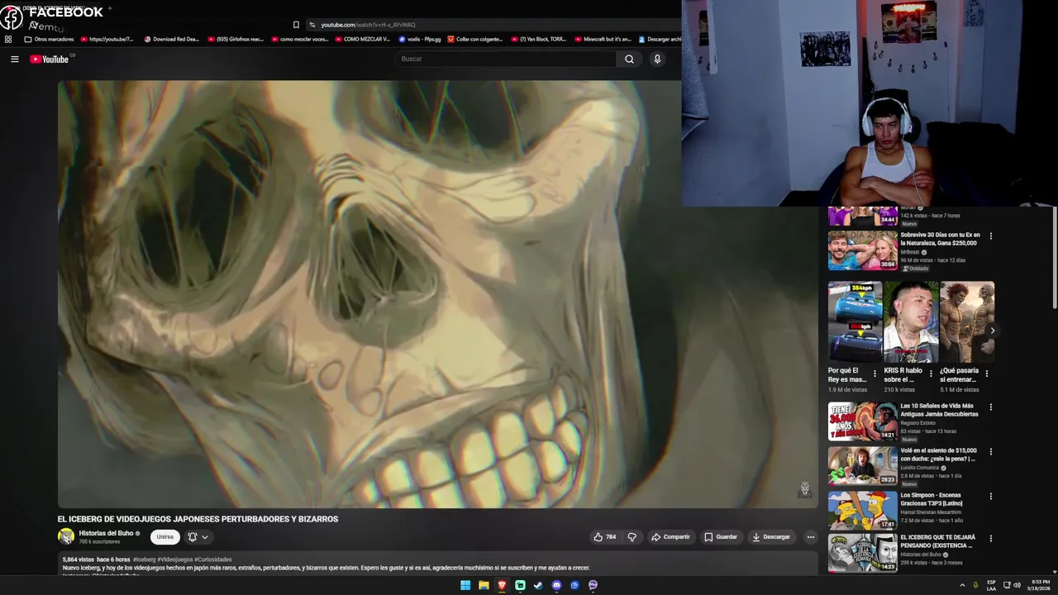Open options for Los Simpson video

click(x=990, y=497)
